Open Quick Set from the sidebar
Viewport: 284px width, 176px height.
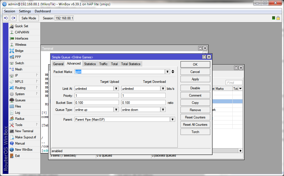(x=21, y=26)
